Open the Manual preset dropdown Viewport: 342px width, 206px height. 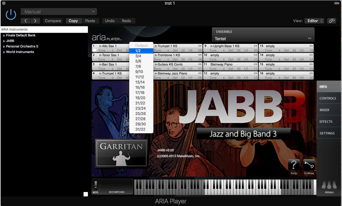[x=59, y=12]
